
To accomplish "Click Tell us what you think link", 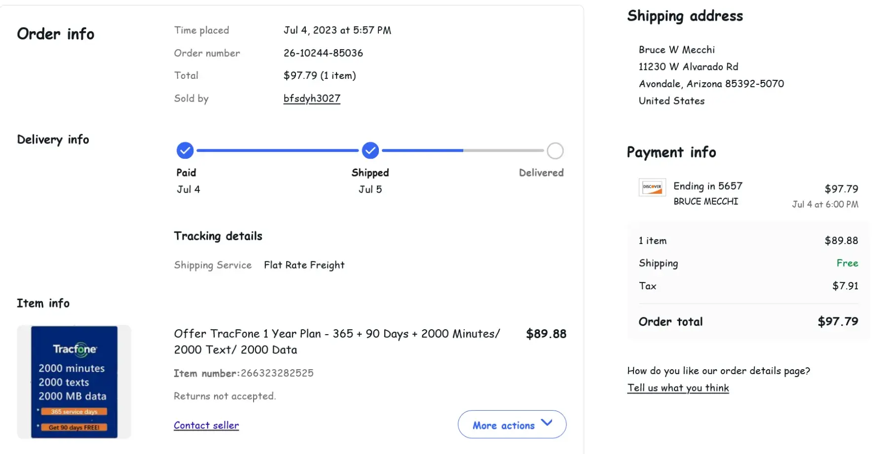I will pos(678,388).
